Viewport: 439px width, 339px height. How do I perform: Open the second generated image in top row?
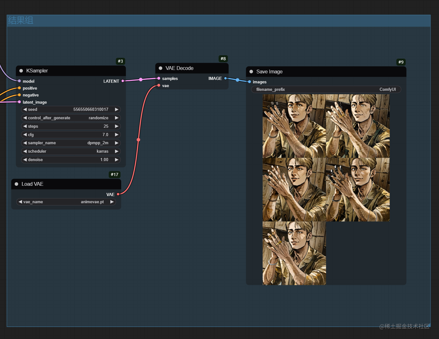358,126
